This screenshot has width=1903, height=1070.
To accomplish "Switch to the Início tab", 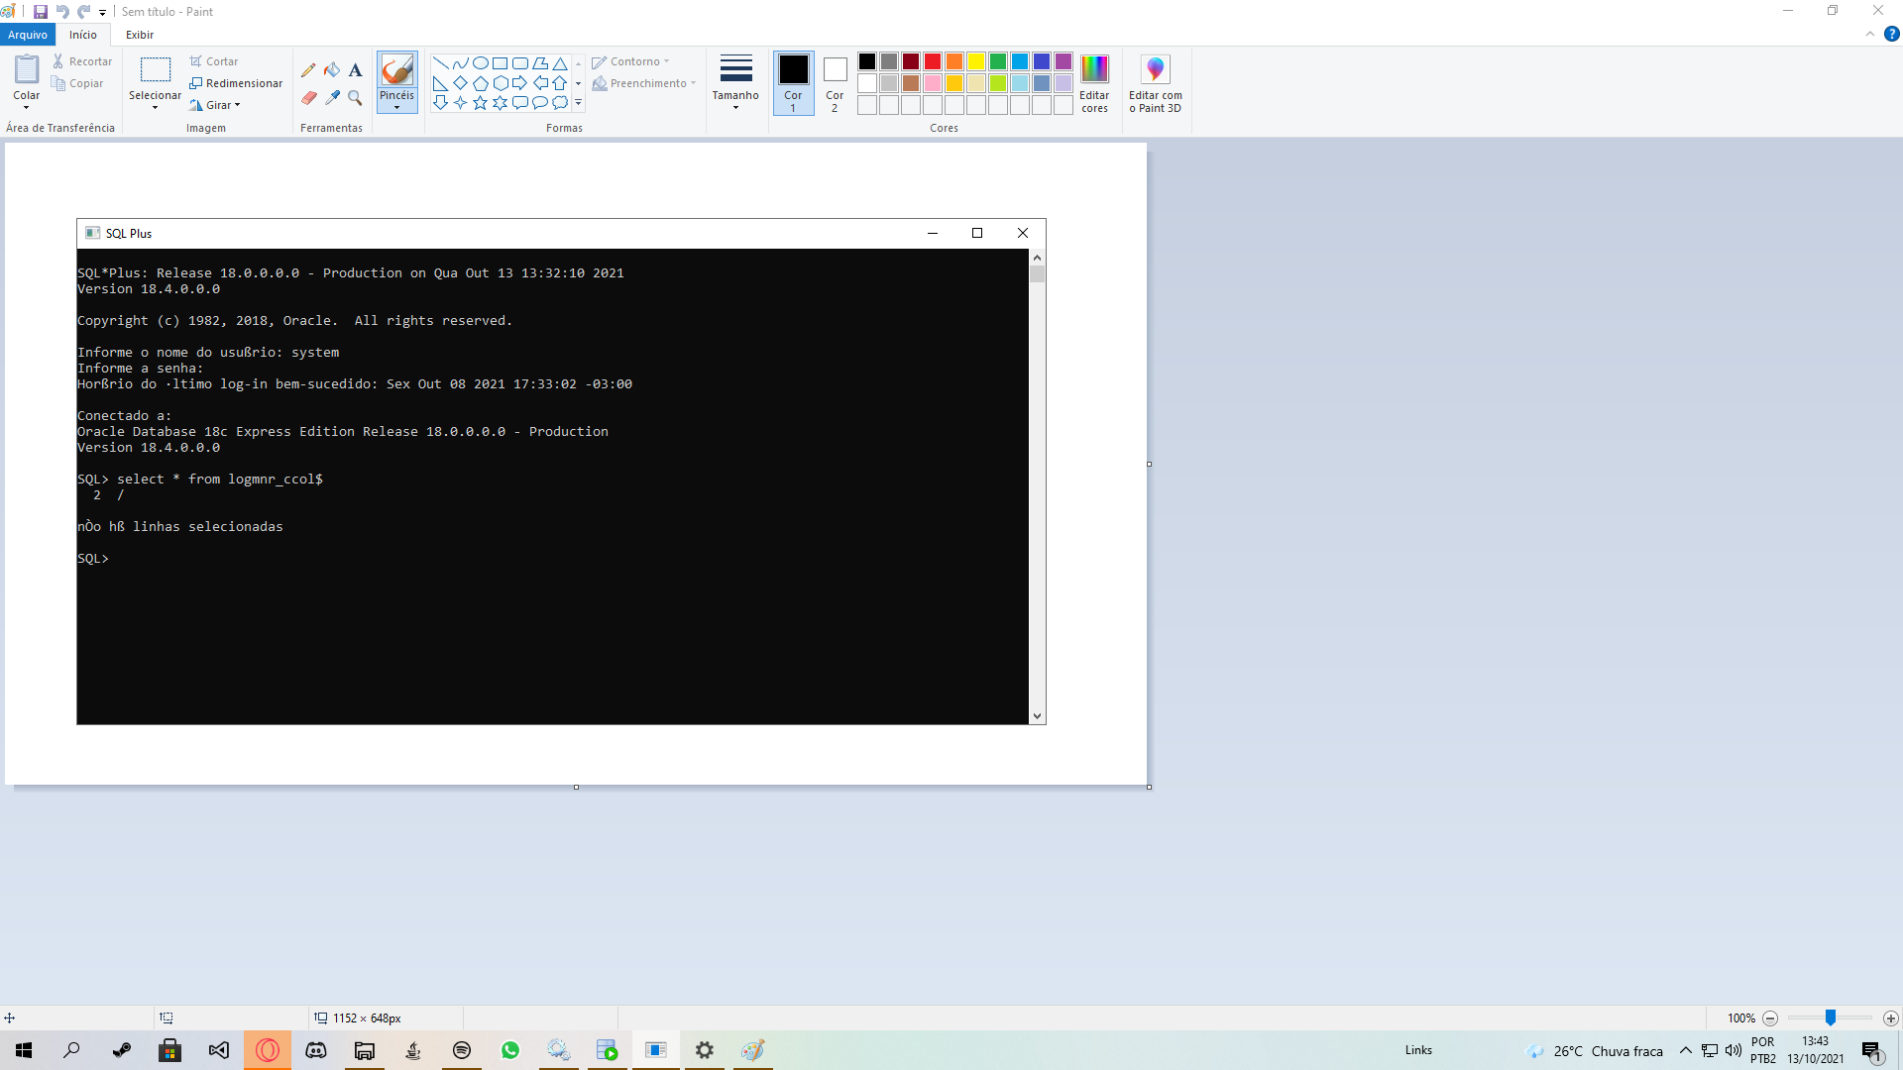I will [83, 35].
